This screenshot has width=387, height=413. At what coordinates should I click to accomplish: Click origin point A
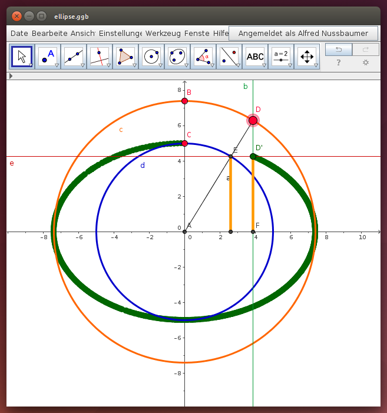click(184, 232)
